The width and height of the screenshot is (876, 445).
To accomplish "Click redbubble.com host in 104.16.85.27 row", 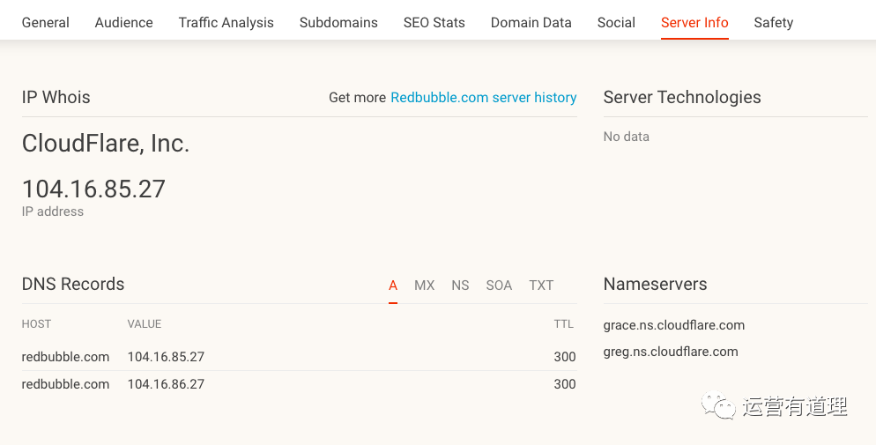I will click(65, 357).
